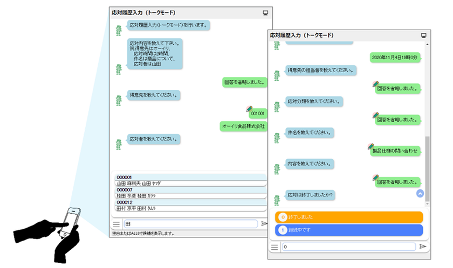Click pencil icon on 製品仕様の問い合わせ reply
The width and height of the screenshot is (453, 268).
pos(370,146)
